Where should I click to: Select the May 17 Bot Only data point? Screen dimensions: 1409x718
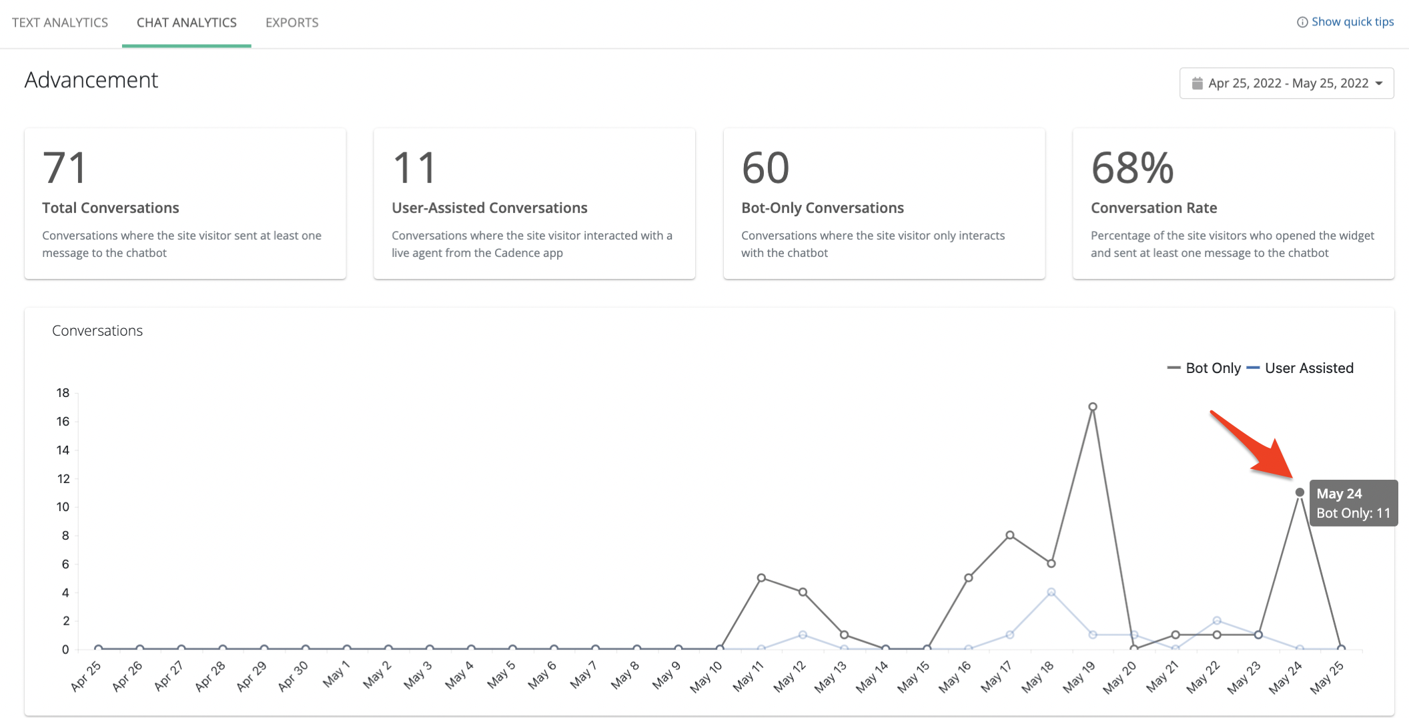[1010, 535]
